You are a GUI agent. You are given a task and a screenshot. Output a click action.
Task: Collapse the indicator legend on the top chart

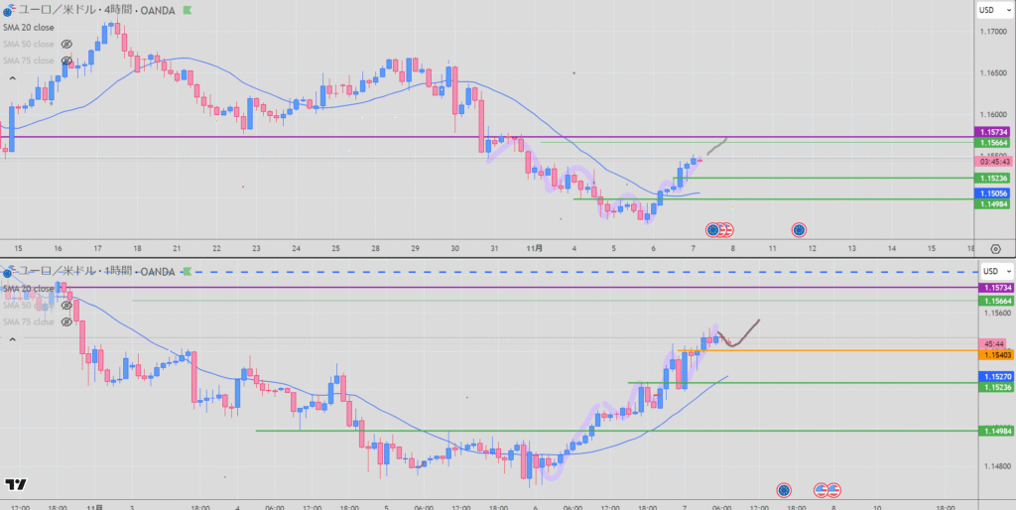click(x=13, y=77)
